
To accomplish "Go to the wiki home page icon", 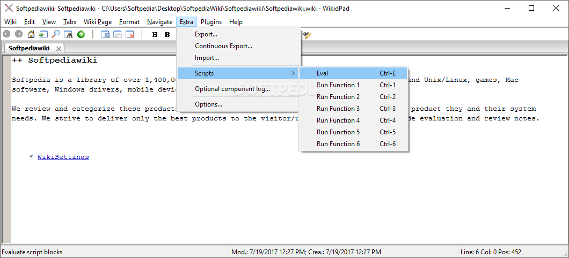I will [x=31, y=34].
